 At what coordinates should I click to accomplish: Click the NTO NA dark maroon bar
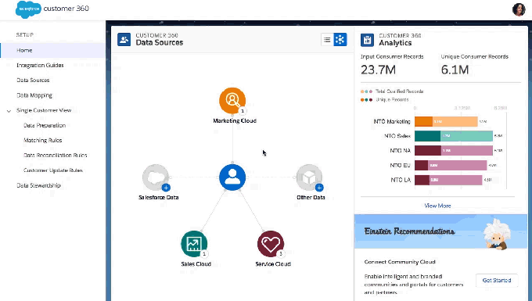click(428, 150)
